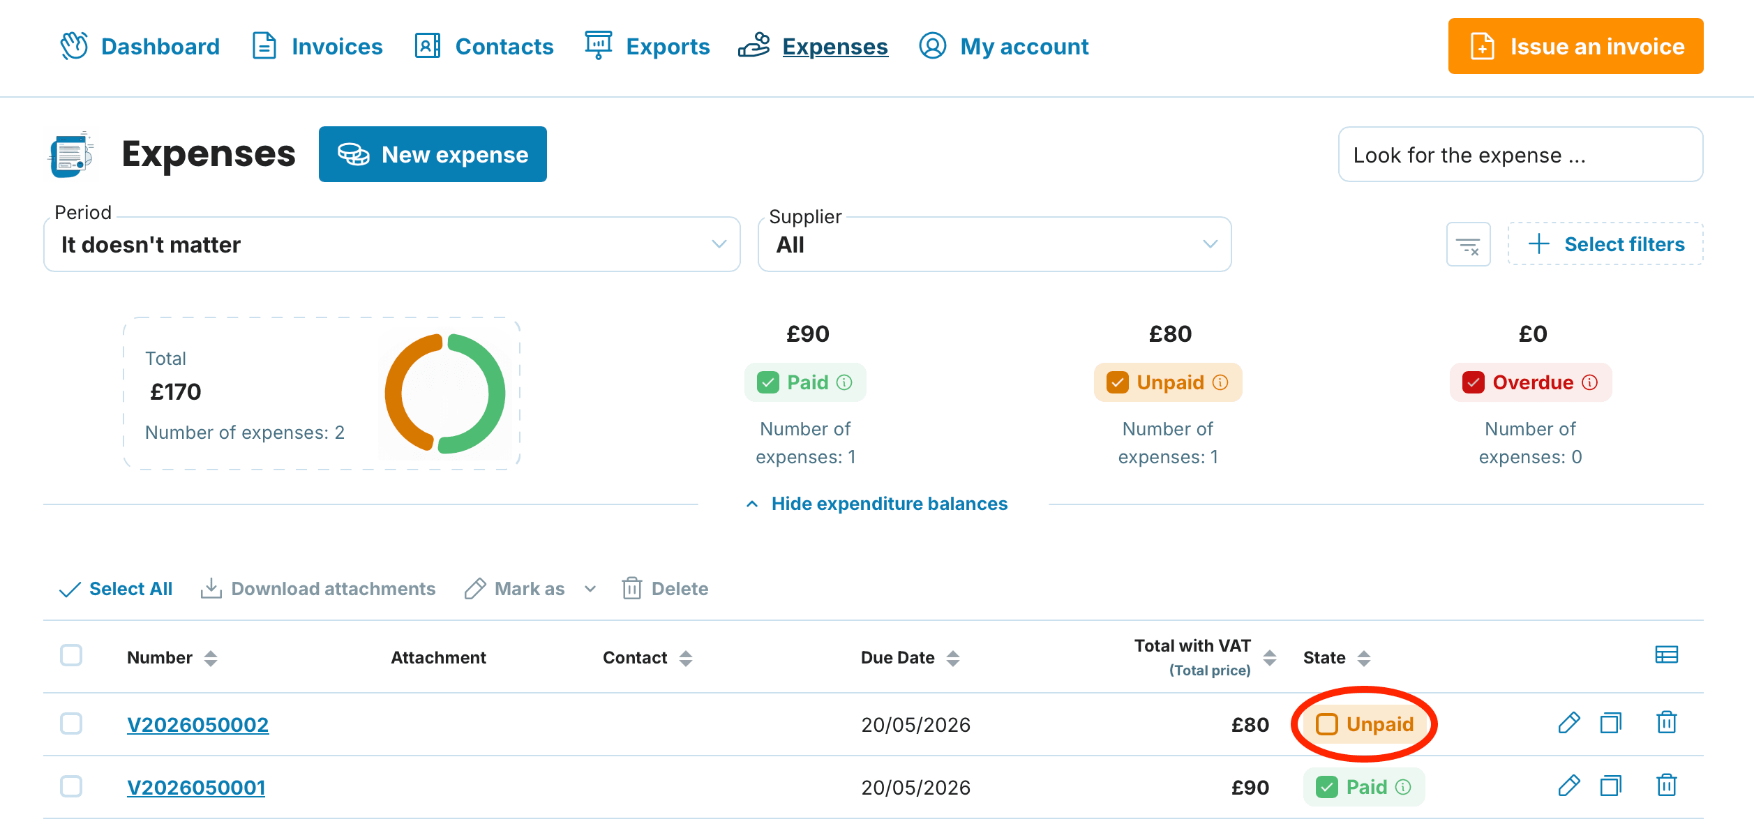Open Exports navigation item
The width and height of the screenshot is (1754, 840).
pyautogui.click(x=647, y=46)
